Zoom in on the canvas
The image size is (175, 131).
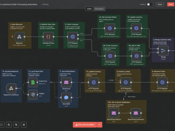pyautogui.click(x=9, y=125)
